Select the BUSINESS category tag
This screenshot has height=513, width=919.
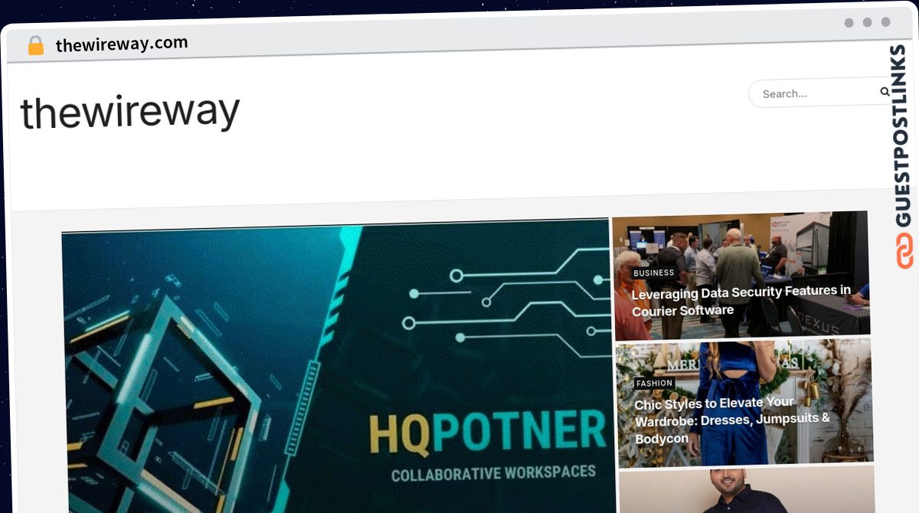(653, 273)
